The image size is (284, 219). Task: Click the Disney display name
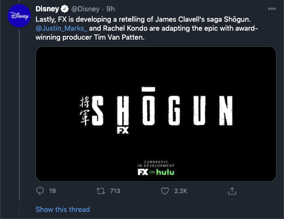coord(47,9)
